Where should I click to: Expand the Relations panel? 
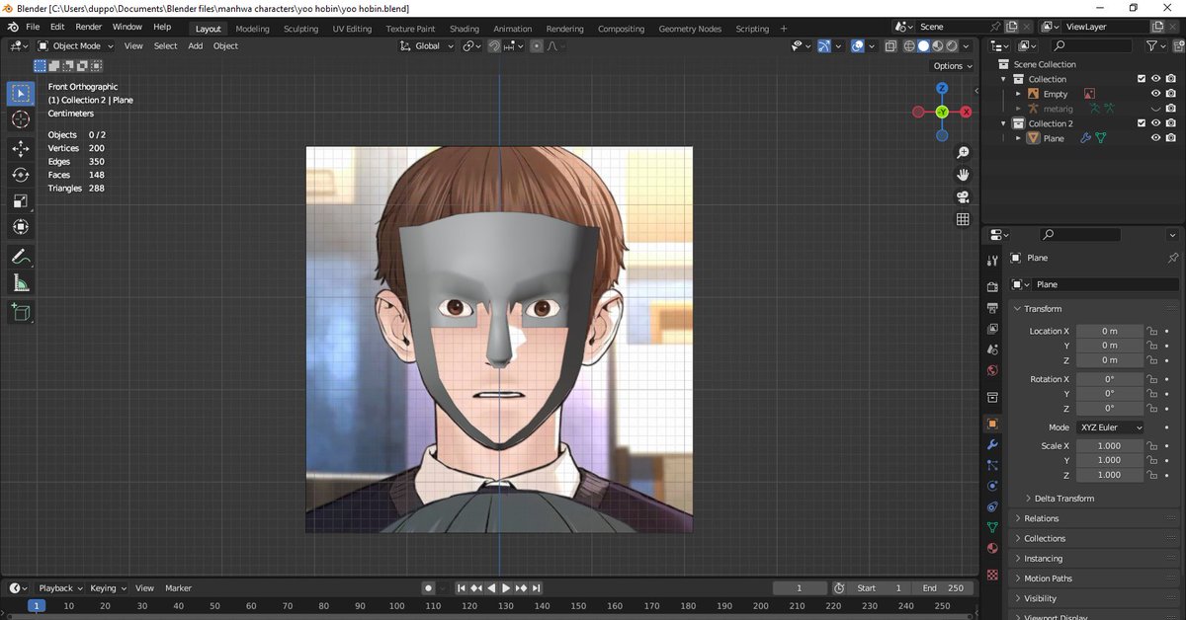pyautogui.click(x=1093, y=518)
